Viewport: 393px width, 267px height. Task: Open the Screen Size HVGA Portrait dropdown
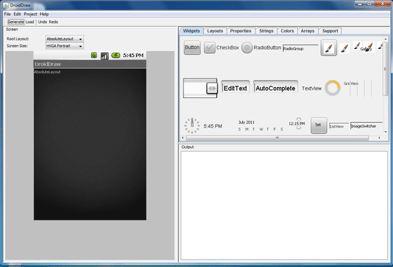pyautogui.click(x=64, y=46)
